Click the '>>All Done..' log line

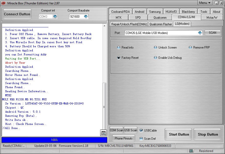click(11, 128)
